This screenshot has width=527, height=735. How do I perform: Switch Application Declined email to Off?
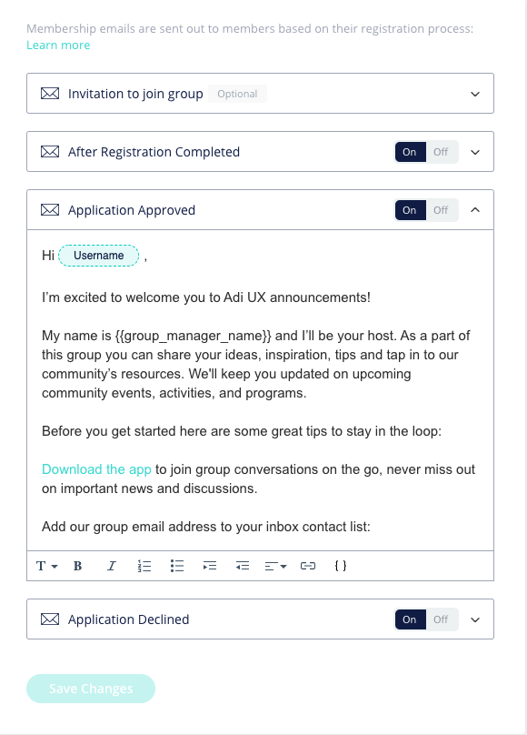[441, 619]
